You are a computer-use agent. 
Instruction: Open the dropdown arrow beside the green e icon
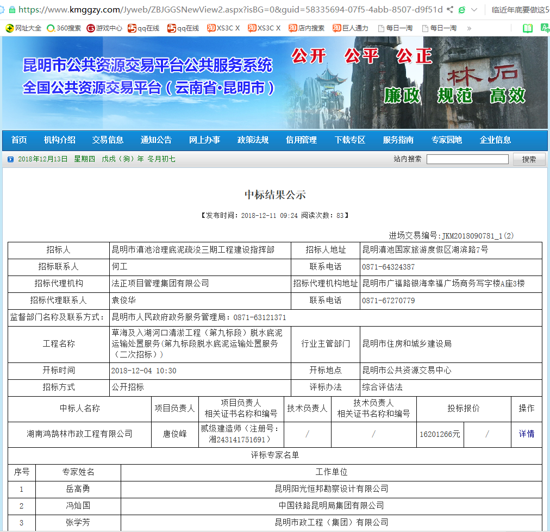click(x=474, y=10)
